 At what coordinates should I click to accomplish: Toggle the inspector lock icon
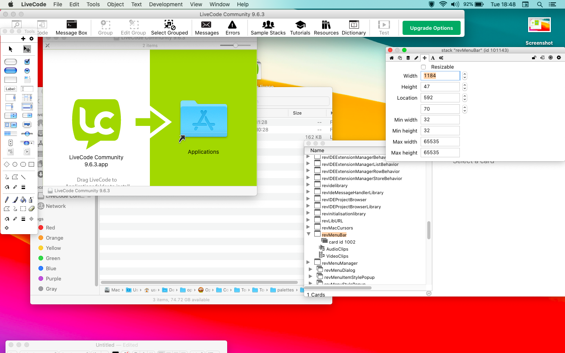534,58
